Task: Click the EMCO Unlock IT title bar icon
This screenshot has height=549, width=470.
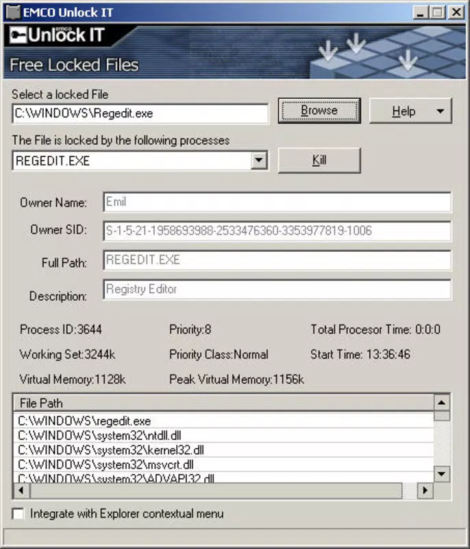Action: [x=14, y=12]
